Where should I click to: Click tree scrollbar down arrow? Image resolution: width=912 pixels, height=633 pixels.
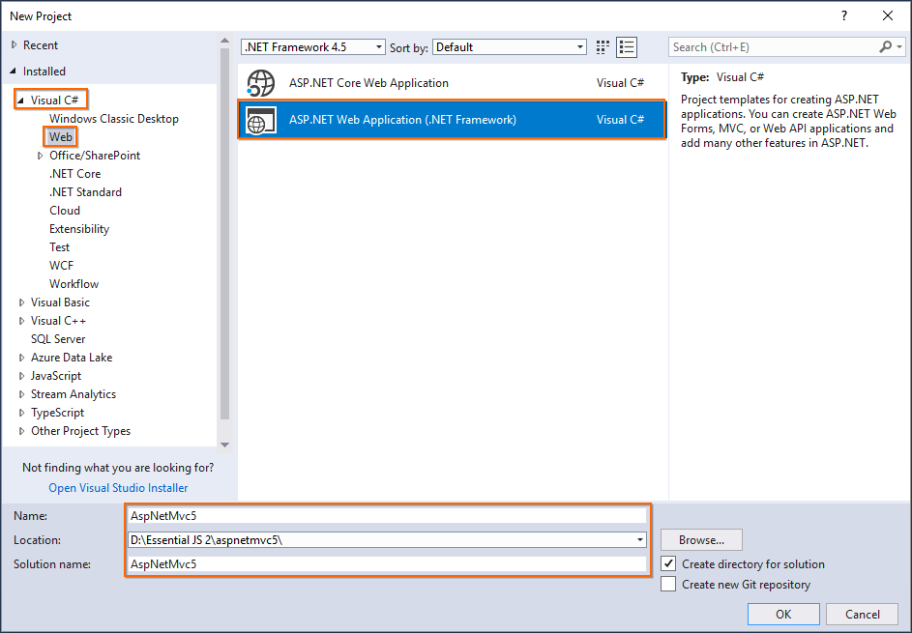(x=224, y=445)
